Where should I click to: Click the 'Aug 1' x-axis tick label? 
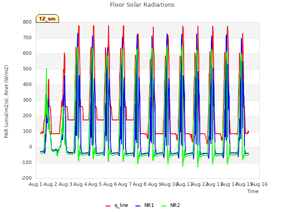tap(35, 184)
